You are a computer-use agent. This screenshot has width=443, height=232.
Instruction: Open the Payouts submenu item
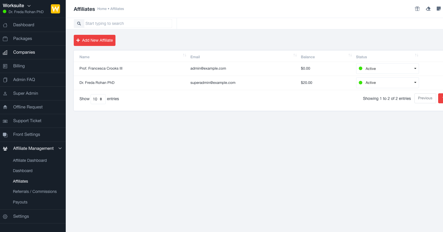pos(20,202)
